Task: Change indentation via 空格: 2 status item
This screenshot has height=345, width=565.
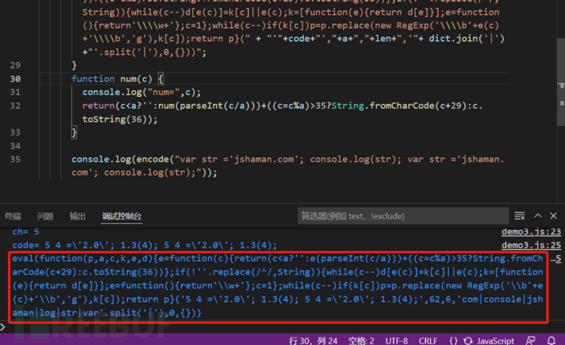Action: point(361,341)
